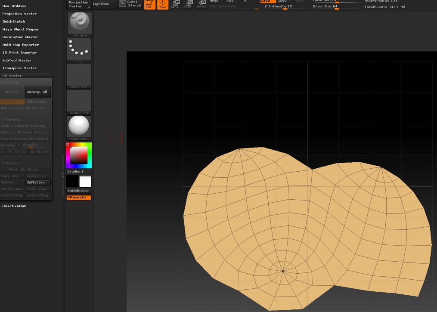Click the Unwrap button
The image size is (437, 312).
(x=12, y=92)
